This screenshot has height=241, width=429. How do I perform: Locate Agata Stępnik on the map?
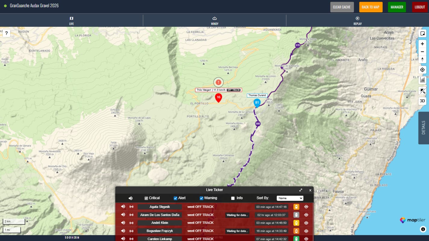pyautogui.click(x=306, y=207)
